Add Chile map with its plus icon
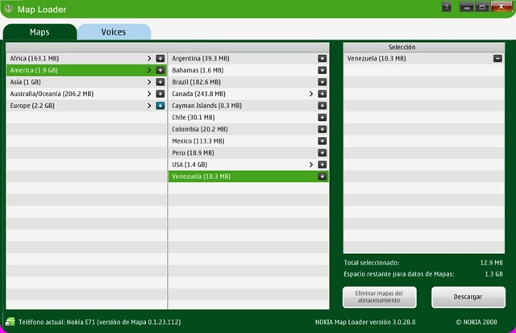The height and width of the screenshot is (333, 516). pyautogui.click(x=322, y=118)
